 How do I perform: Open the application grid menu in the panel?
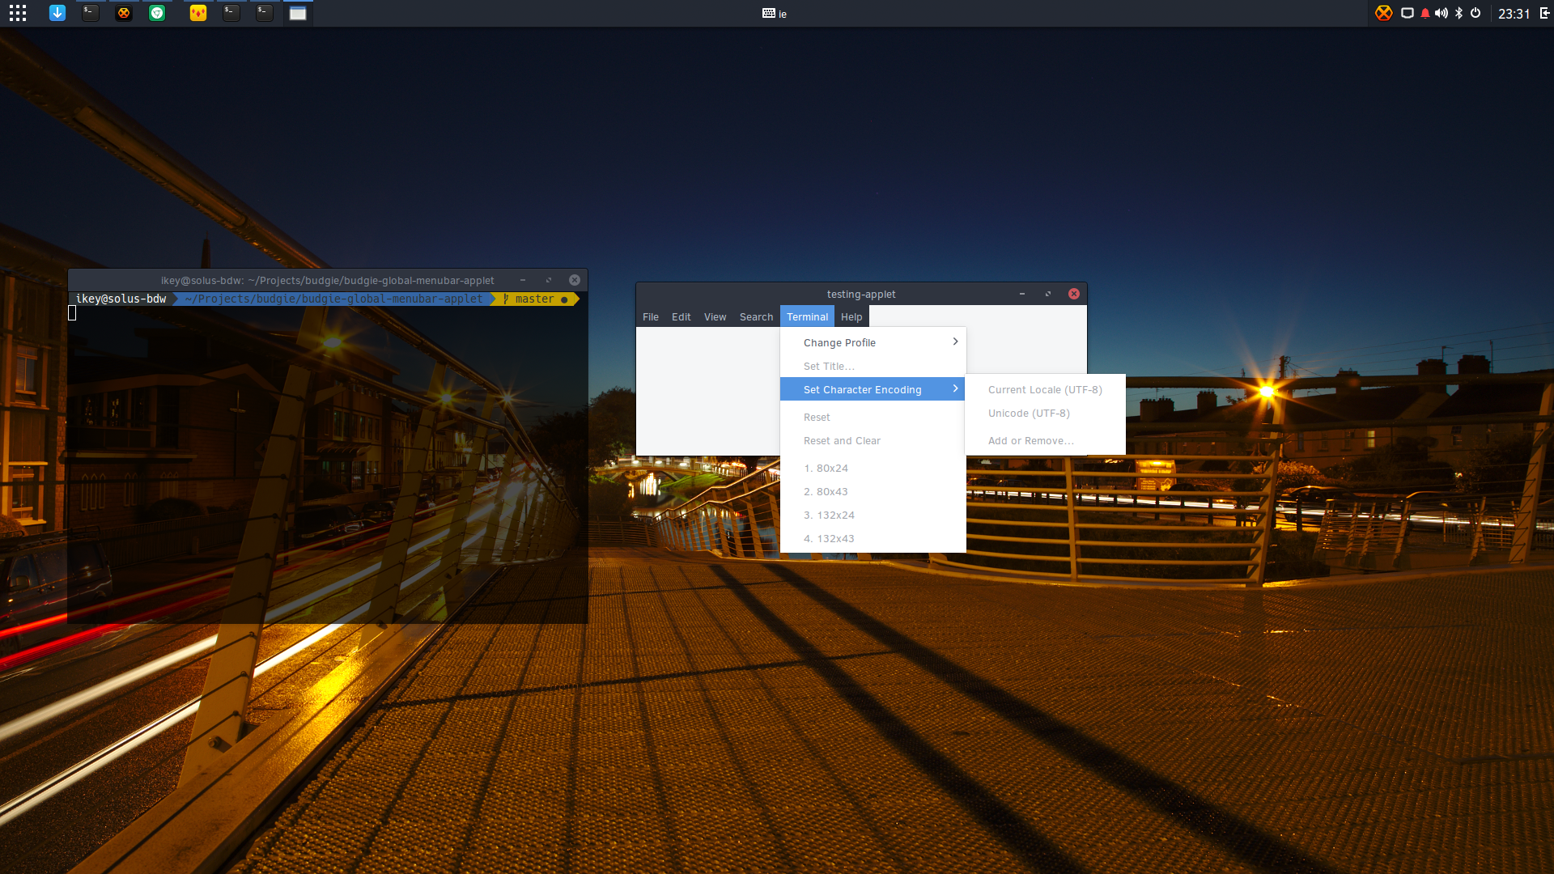point(18,13)
